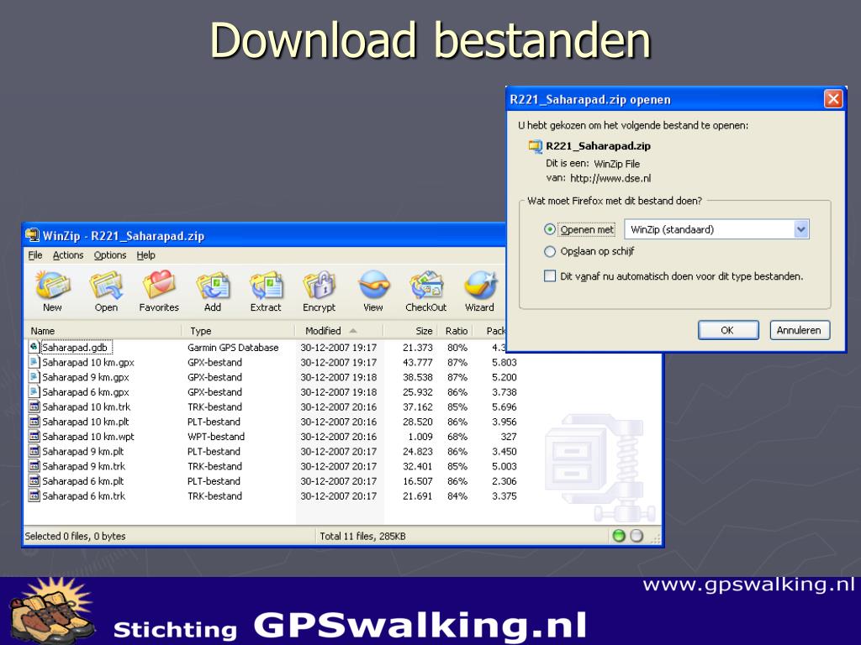Click the Annuleren button
This screenshot has width=861, height=645.
(x=800, y=330)
